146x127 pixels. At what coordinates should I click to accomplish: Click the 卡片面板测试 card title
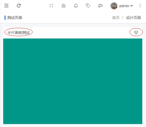[18, 33]
